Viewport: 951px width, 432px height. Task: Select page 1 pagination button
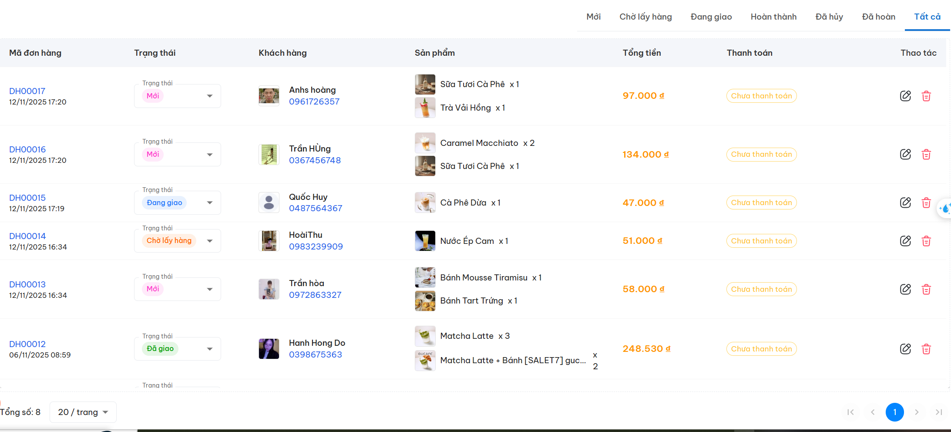pyautogui.click(x=894, y=412)
